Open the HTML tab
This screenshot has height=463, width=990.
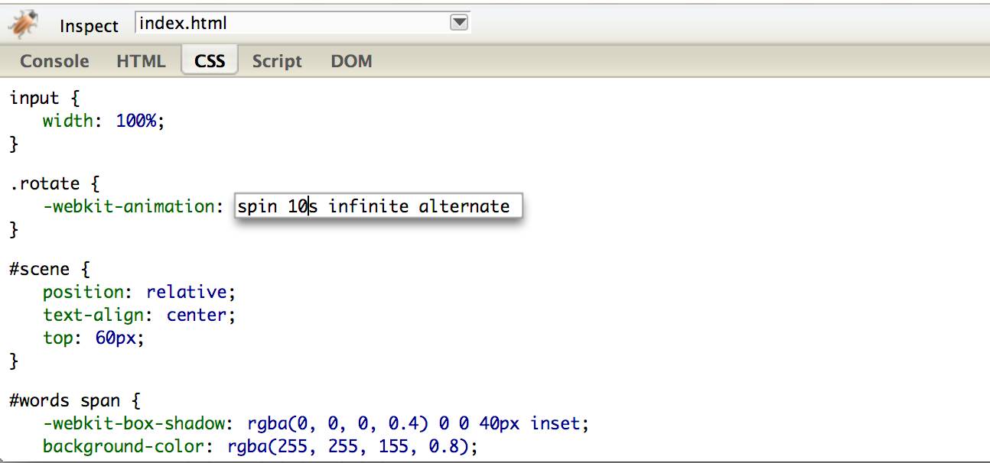(141, 61)
